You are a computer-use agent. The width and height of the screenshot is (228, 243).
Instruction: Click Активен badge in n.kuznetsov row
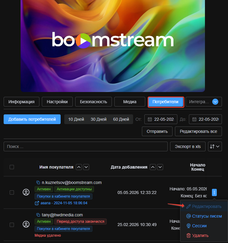[44, 189]
